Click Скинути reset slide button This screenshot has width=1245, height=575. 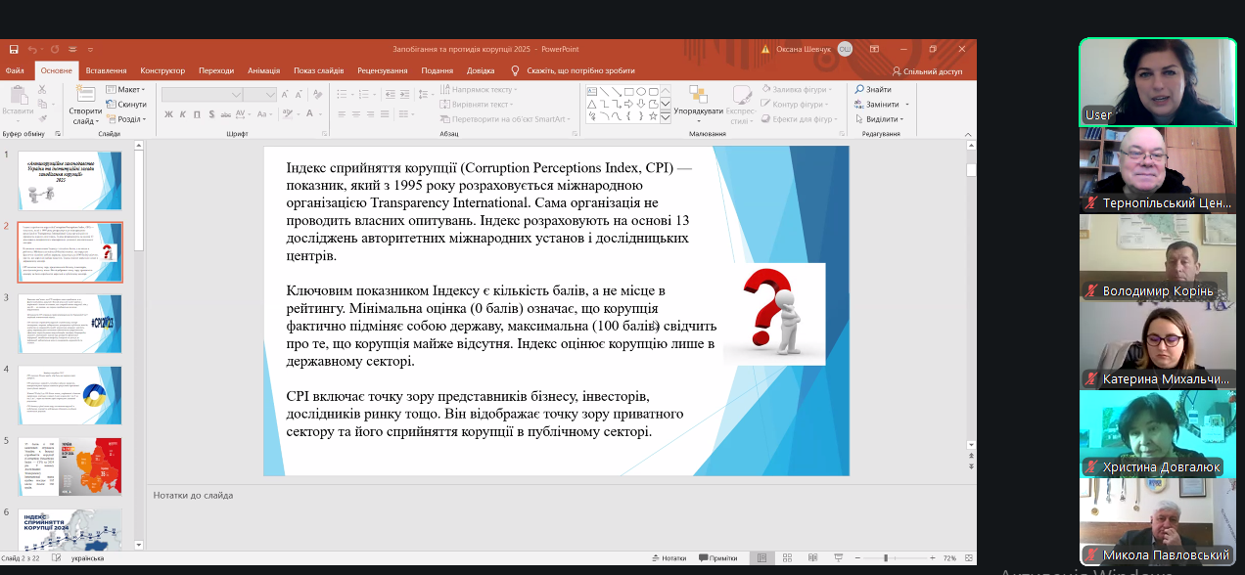coord(127,105)
